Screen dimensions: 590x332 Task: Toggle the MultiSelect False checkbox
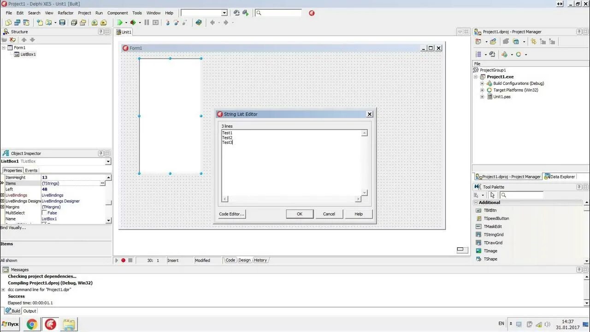(x=44, y=213)
